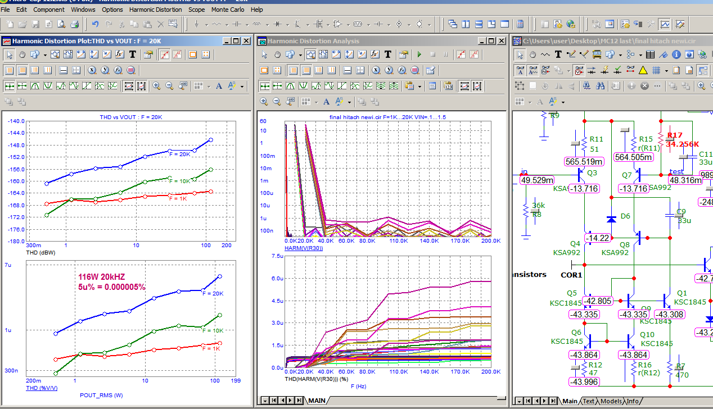Click the text color icon in THD plot window
This screenshot has height=409, width=713.
[x=232, y=85]
